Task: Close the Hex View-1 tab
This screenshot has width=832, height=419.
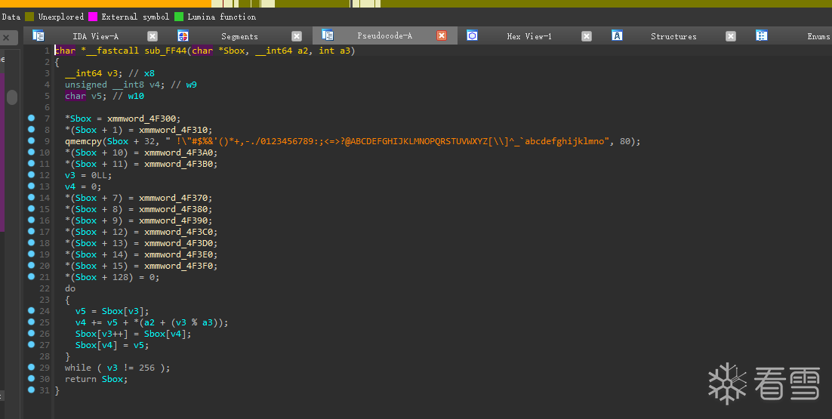Action: pos(587,36)
